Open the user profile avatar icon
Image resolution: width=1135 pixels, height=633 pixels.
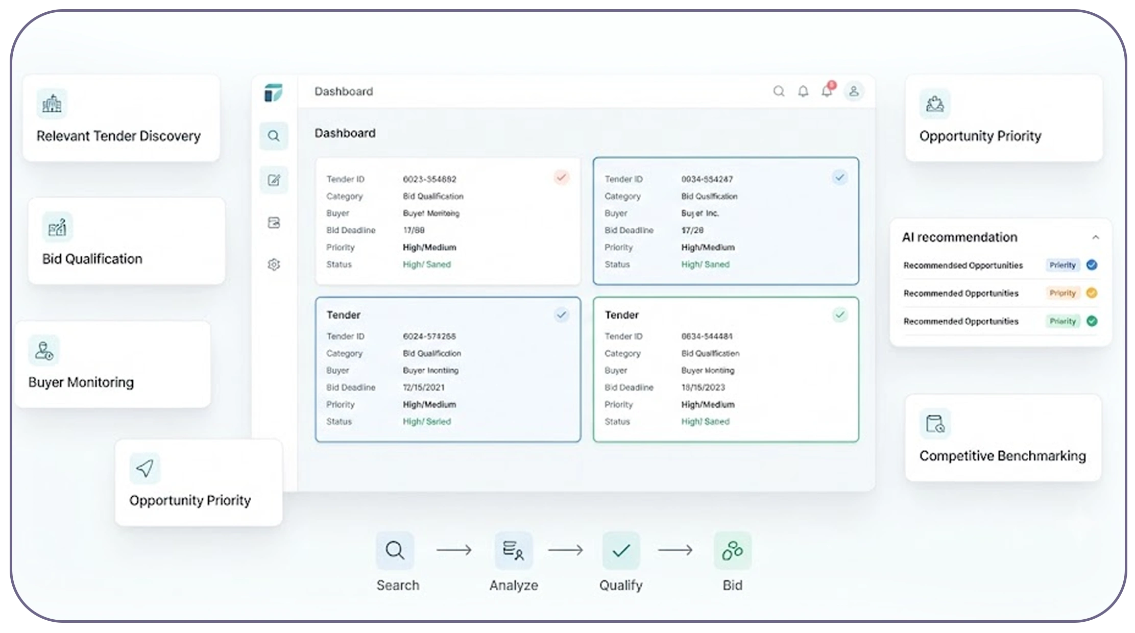pyautogui.click(x=854, y=91)
